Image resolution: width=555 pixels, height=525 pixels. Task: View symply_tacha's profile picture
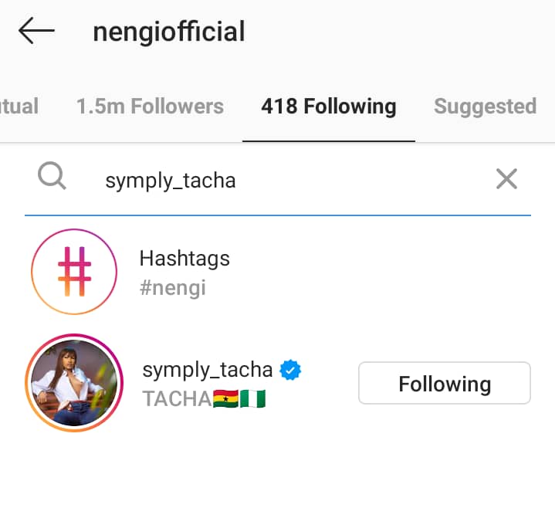(74, 383)
